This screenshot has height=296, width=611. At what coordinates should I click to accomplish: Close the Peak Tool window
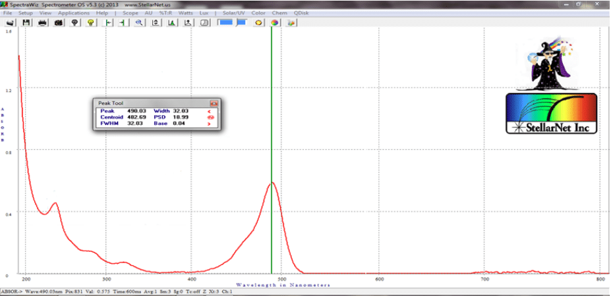214,103
